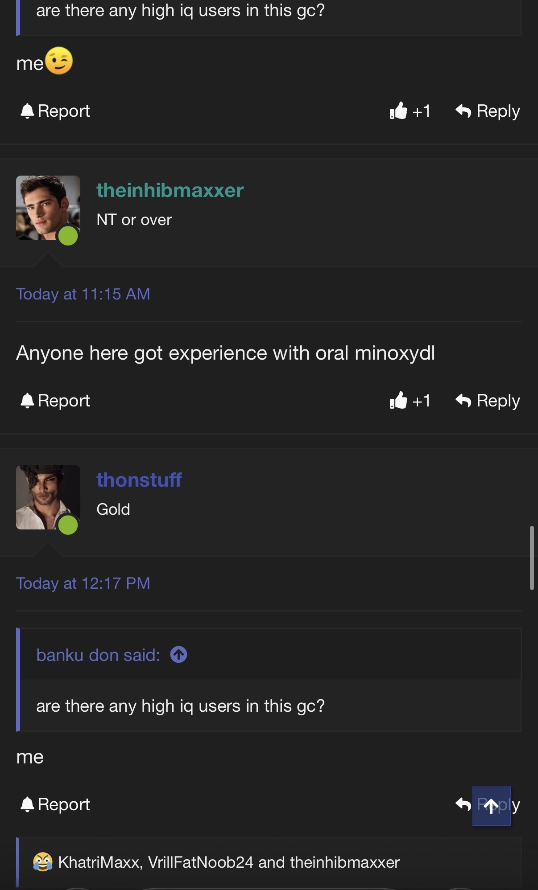Screen dimensions: 538x890
Task: Report the top winking 'me' post
Action: [55, 111]
